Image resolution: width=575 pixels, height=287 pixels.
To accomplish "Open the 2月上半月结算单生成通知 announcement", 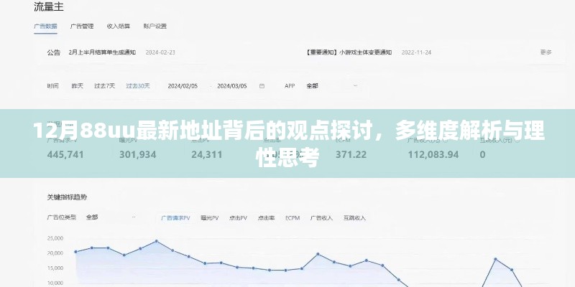I will [x=102, y=52].
